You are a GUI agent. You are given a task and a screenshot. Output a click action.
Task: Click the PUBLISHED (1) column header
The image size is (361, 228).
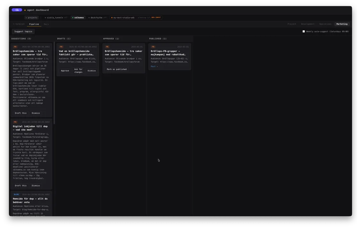pyautogui.click(x=158, y=39)
